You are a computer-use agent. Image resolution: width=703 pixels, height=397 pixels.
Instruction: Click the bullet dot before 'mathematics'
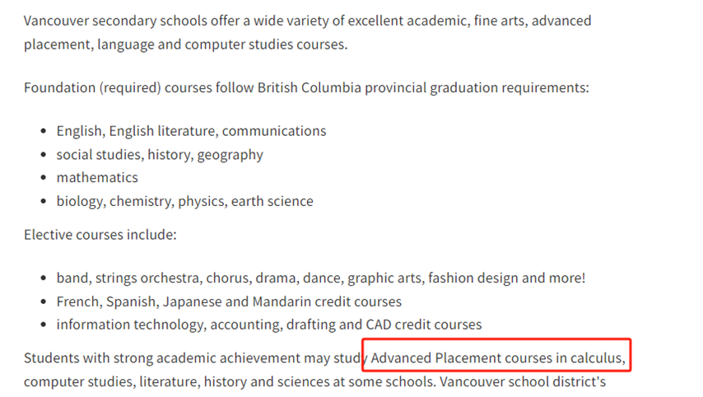pyautogui.click(x=44, y=178)
